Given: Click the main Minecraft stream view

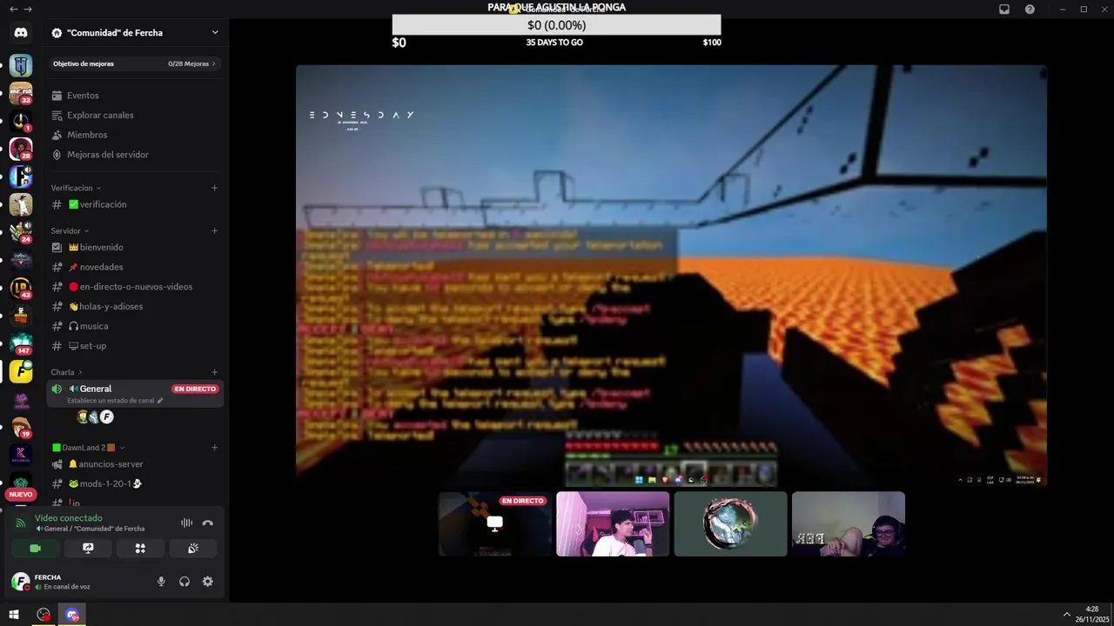Looking at the screenshot, I should (671, 276).
